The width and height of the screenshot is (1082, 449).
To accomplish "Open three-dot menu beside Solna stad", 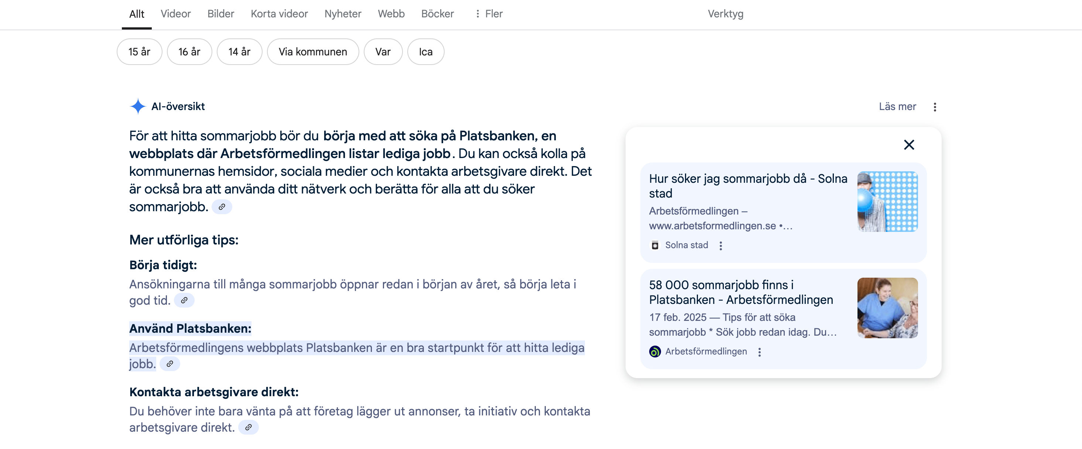I will click(721, 246).
